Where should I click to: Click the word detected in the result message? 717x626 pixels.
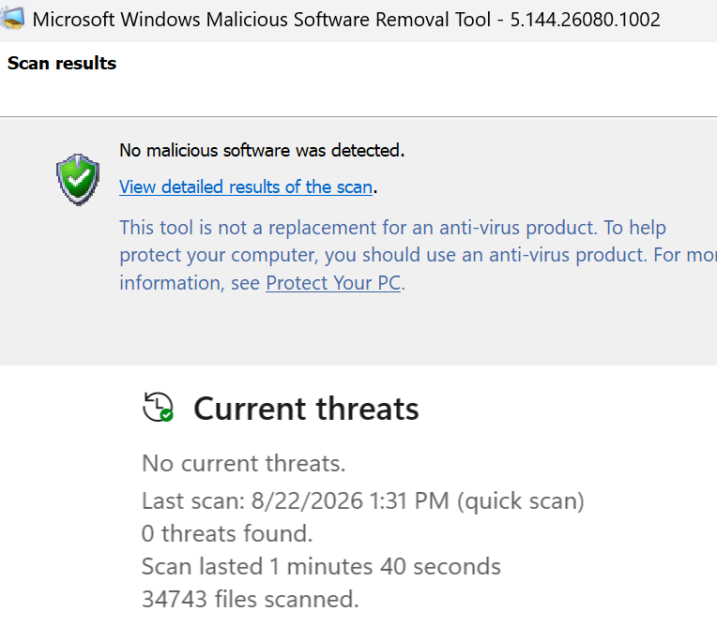(368, 150)
